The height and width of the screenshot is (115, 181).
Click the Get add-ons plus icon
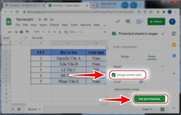coord(174,73)
